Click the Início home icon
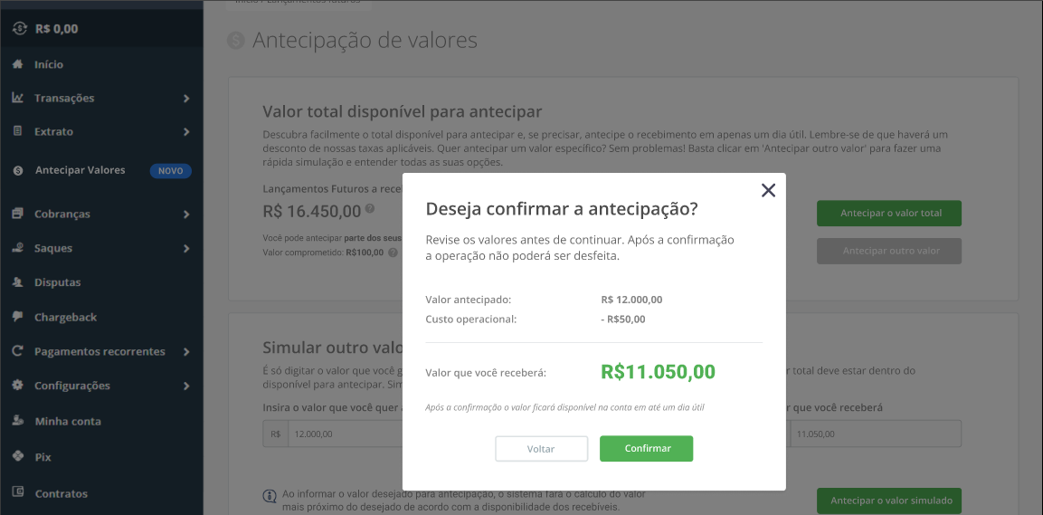 click(18, 64)
